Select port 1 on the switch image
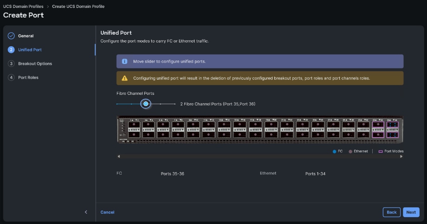 pyautogui.click(x=134, y=124)
